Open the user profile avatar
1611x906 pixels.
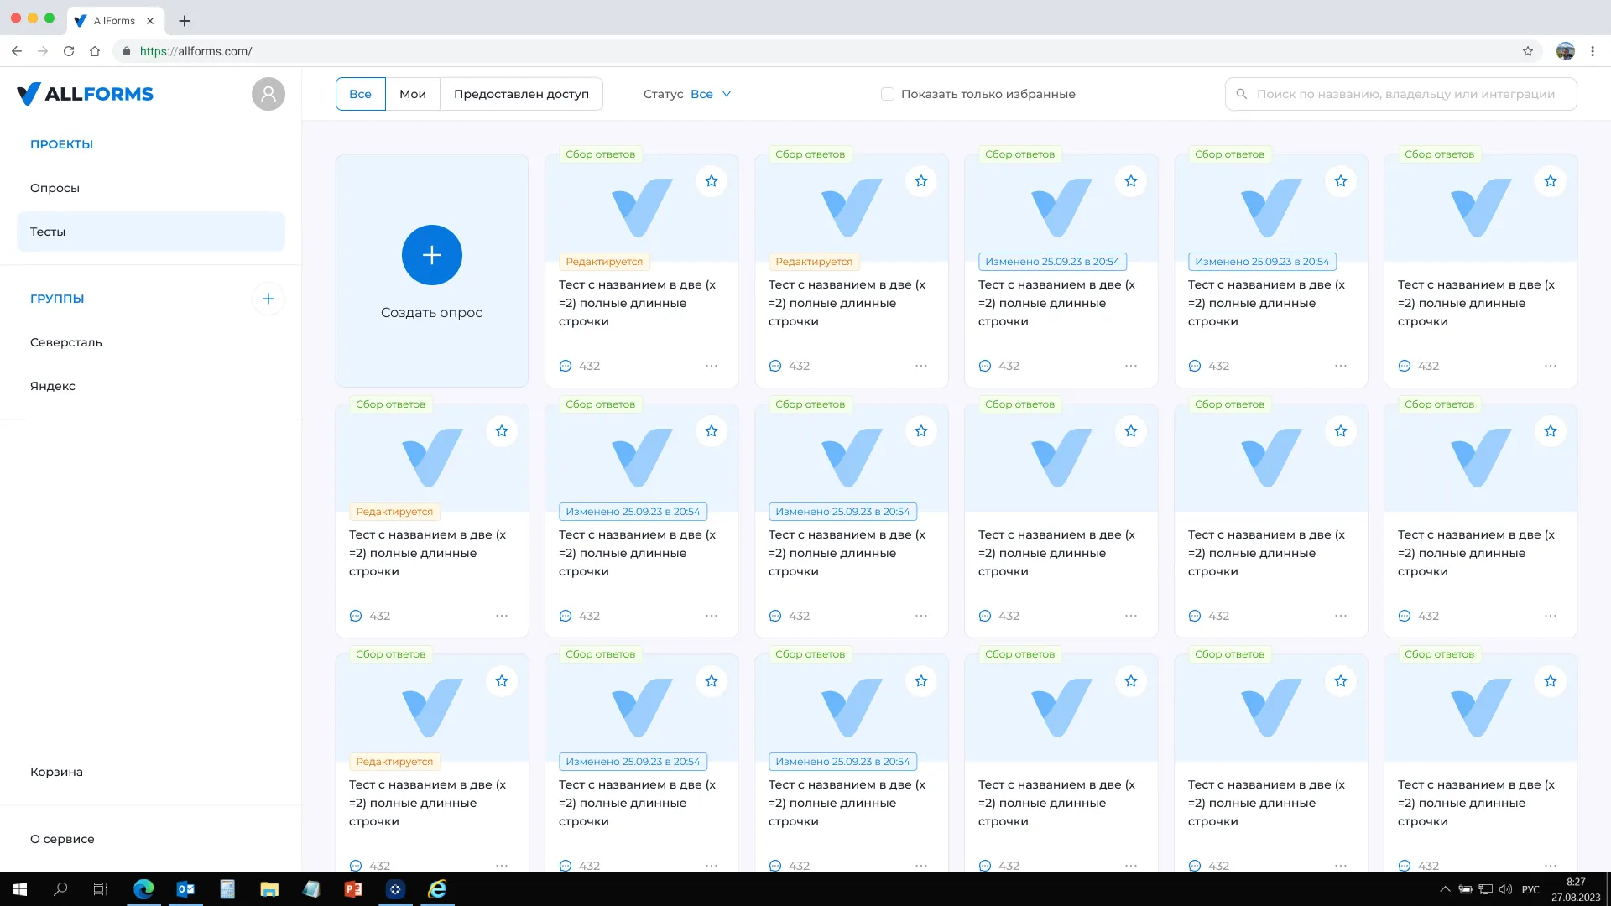268,94
